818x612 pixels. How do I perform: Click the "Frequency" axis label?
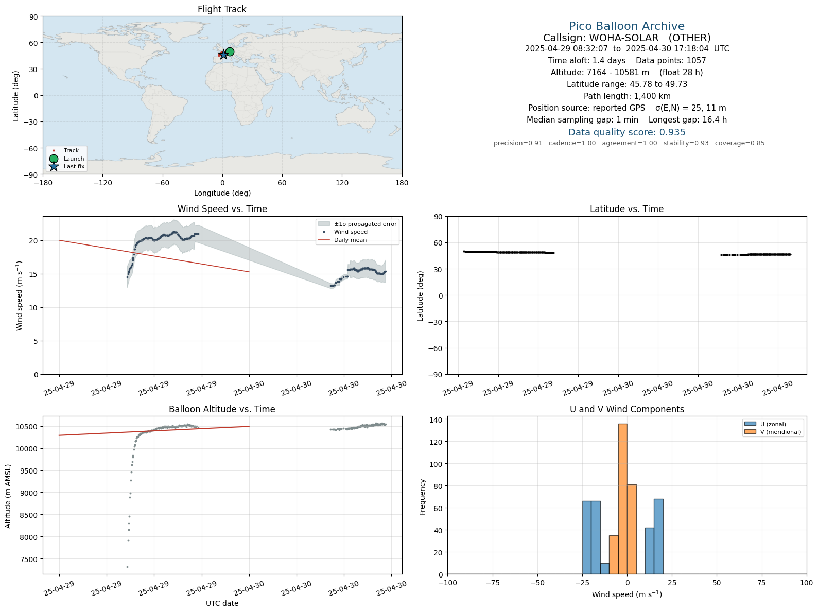pyautogui.click(x=423, y=497)
